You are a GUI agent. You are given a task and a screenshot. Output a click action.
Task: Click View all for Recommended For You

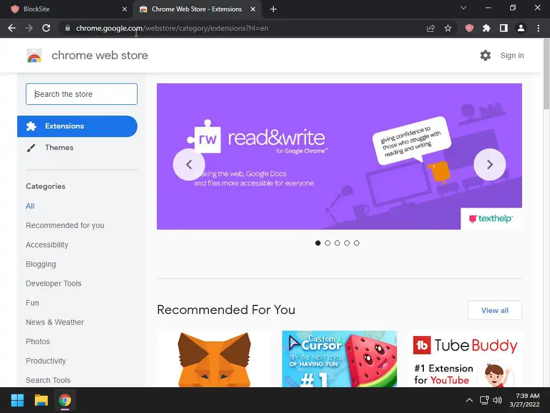[495, 310]
